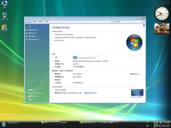Expand the arrow before the System breadcrumb
Image resolution: width=171 pixels, height=128 pixels.
(x=44, y=22)
